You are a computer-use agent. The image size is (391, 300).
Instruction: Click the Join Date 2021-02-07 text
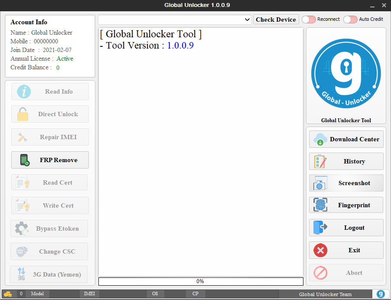(41, 50)
